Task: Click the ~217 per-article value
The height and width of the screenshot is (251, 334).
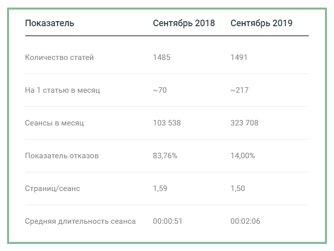Action: tap(239, 90)
